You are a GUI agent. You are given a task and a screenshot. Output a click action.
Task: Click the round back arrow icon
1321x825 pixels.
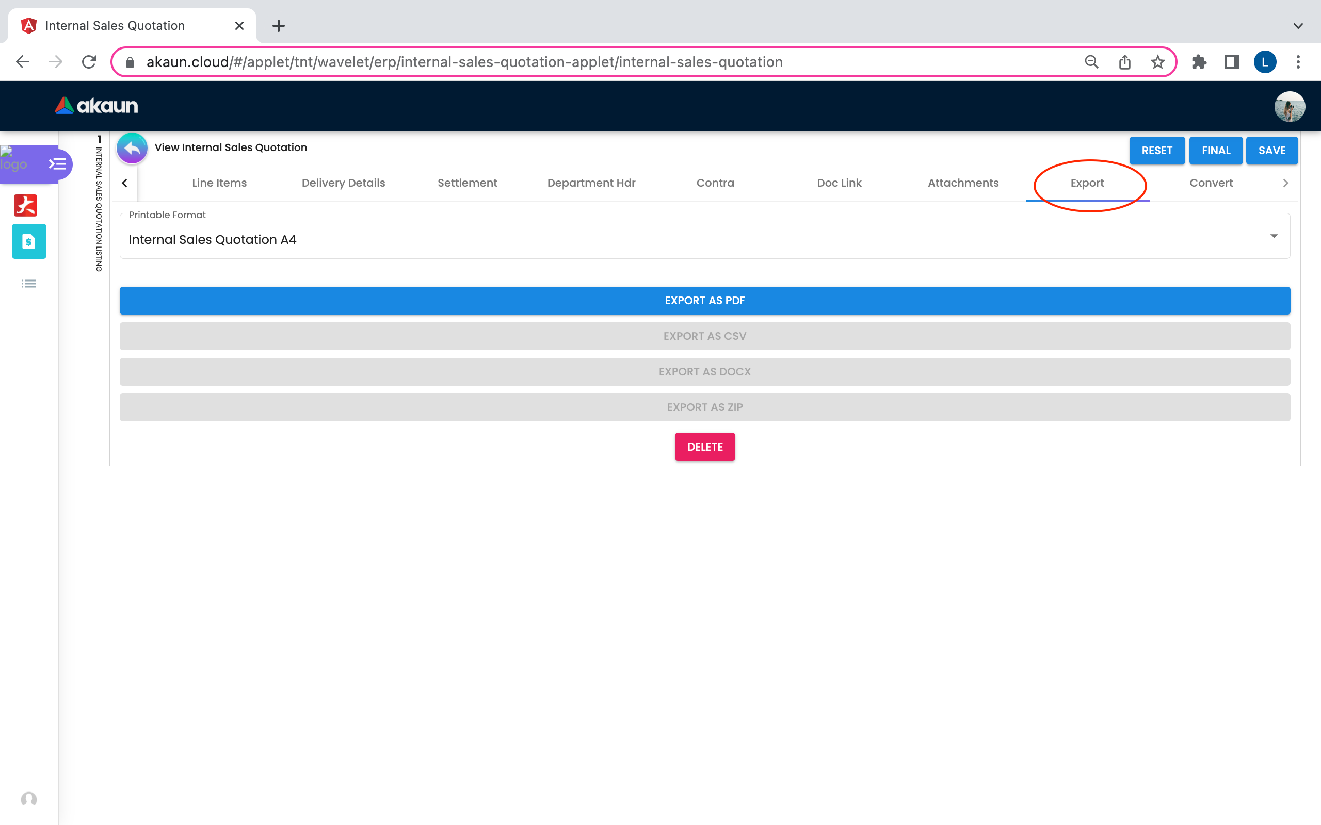coord(132,148)
